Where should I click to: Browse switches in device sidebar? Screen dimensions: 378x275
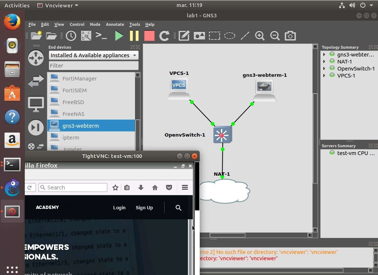pos(36,81)
